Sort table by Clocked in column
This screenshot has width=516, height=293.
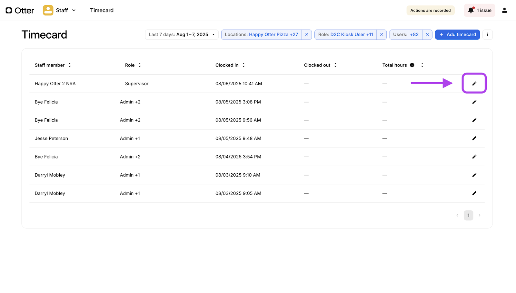click(x=243, y=65)
